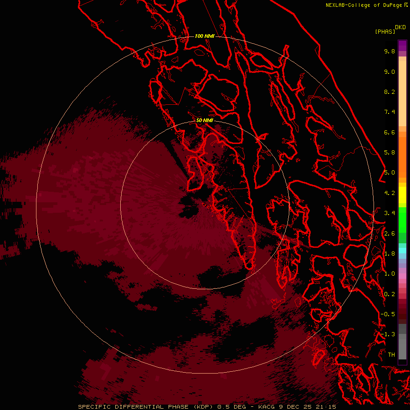Click the 1.0 legend value

point(389,274)
